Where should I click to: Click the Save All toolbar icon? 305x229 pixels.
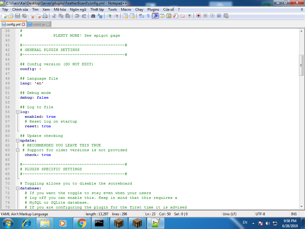coord(24,16)
